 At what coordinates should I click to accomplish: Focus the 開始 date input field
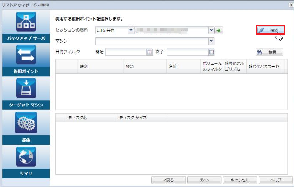click(x=126, y=52)
